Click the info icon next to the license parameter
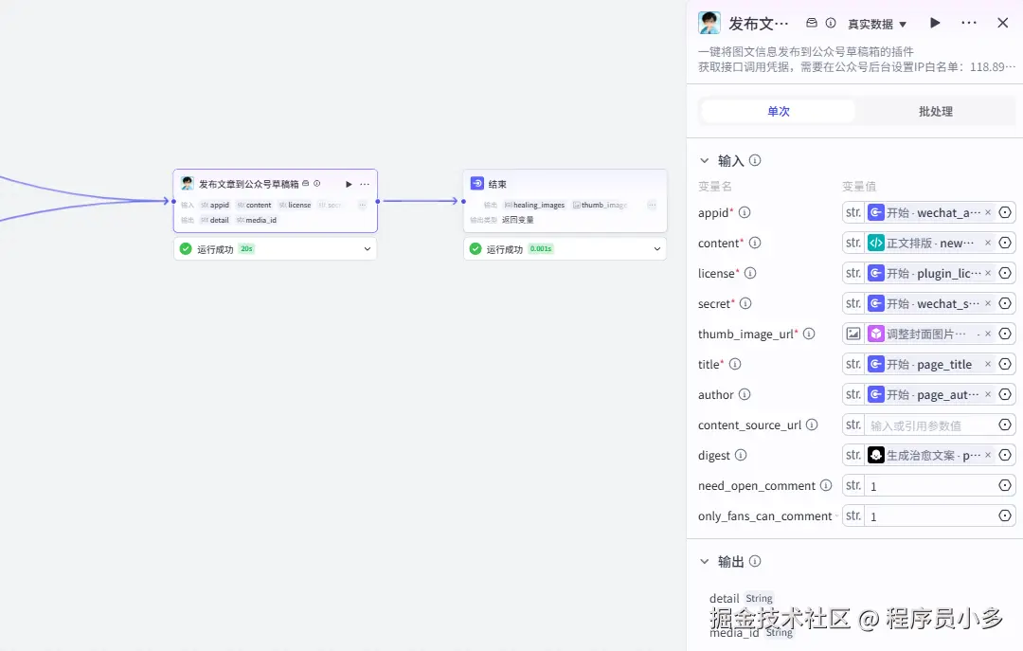Image resolution: width=1023 pixels, height=651 pixels. tap(748, 273)
